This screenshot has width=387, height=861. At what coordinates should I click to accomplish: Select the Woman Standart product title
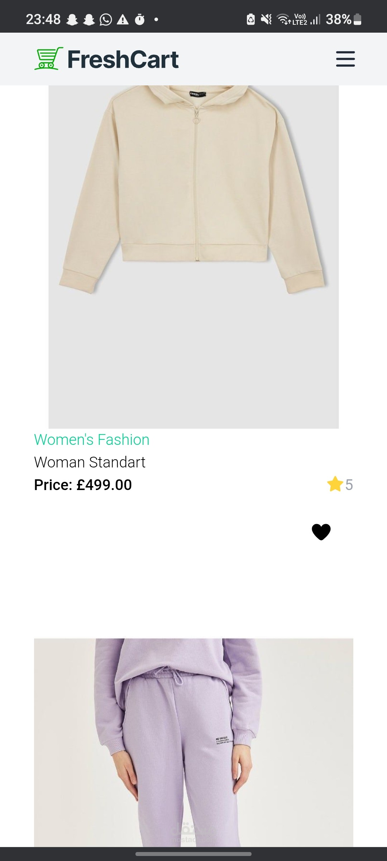[x=90, y=462]
